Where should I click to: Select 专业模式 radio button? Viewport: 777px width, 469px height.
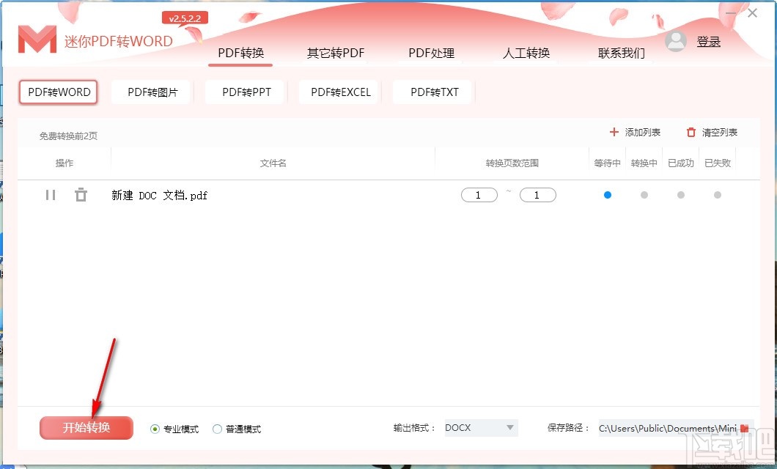154,429
